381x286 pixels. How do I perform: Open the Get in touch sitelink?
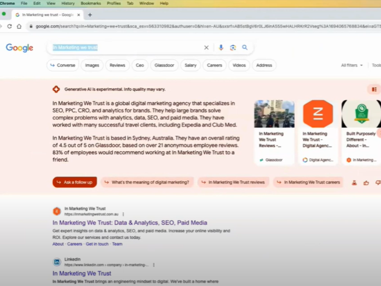pyautogui.click(x=97, y=244)
